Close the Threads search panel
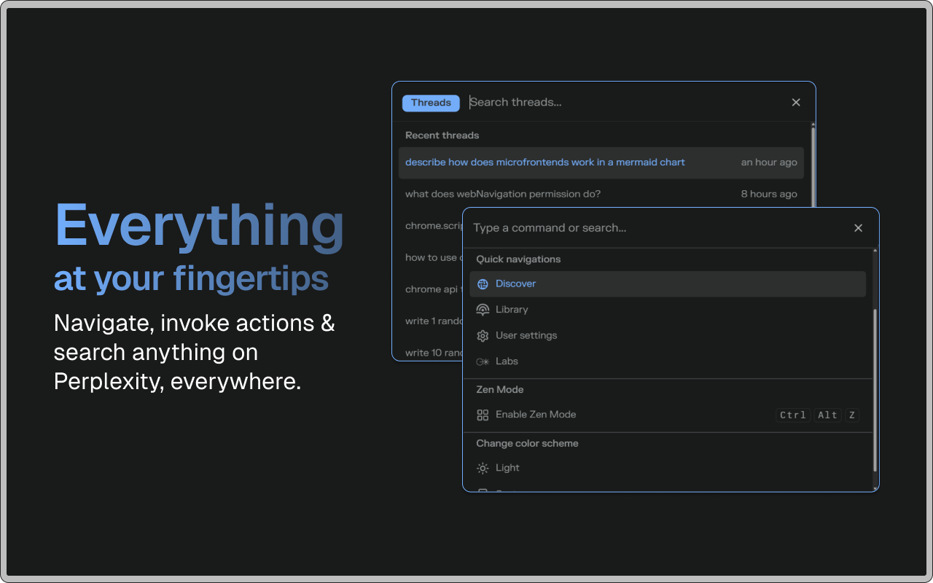 coord(796,103)
